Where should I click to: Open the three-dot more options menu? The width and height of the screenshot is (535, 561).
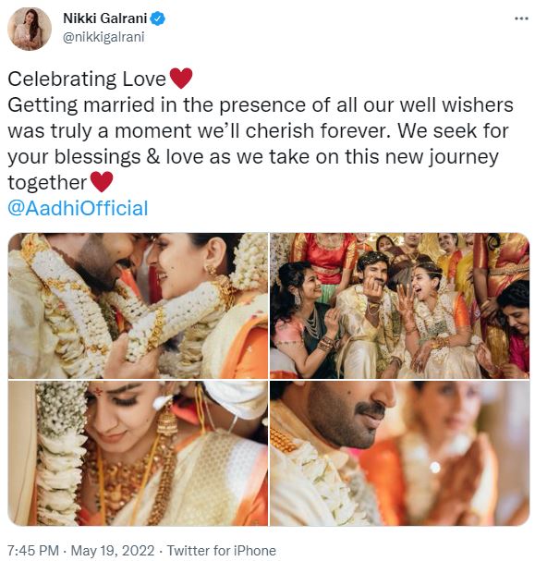click(x=521, y=18)
